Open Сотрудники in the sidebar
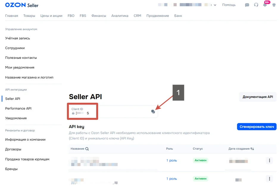This screenshot has height=187, width=280. [15, 48]
